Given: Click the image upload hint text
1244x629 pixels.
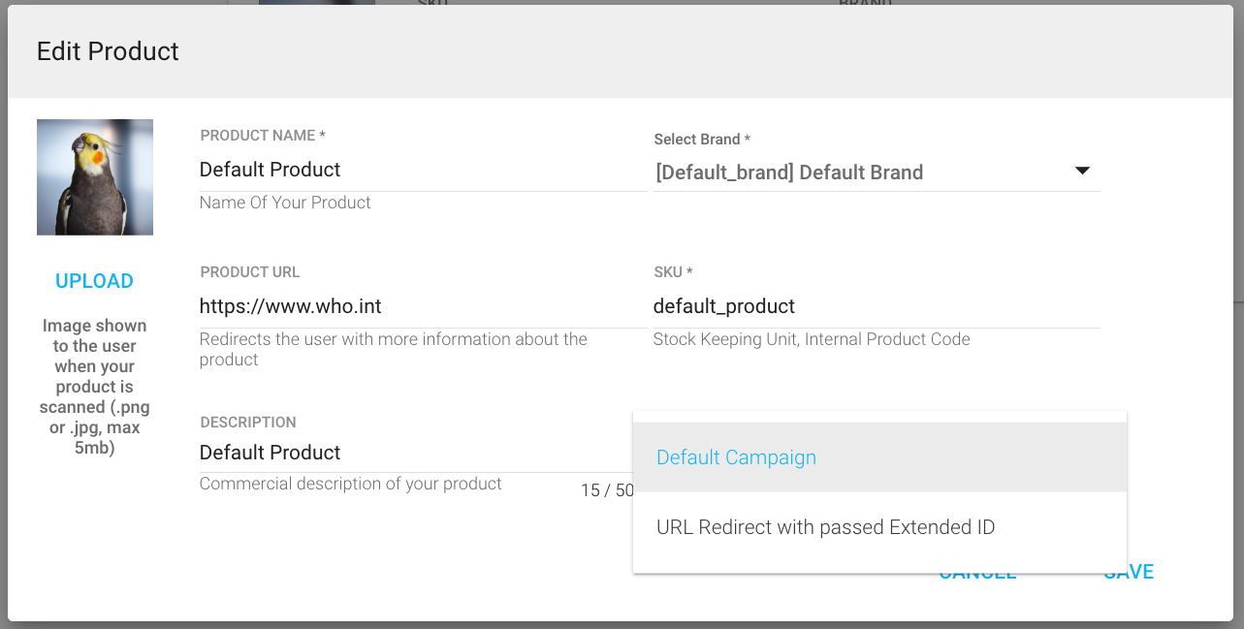Looking at the screenshot, I should coord(95,387).
